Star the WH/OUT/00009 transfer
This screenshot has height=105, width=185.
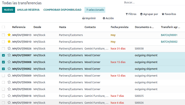point(9,75)
